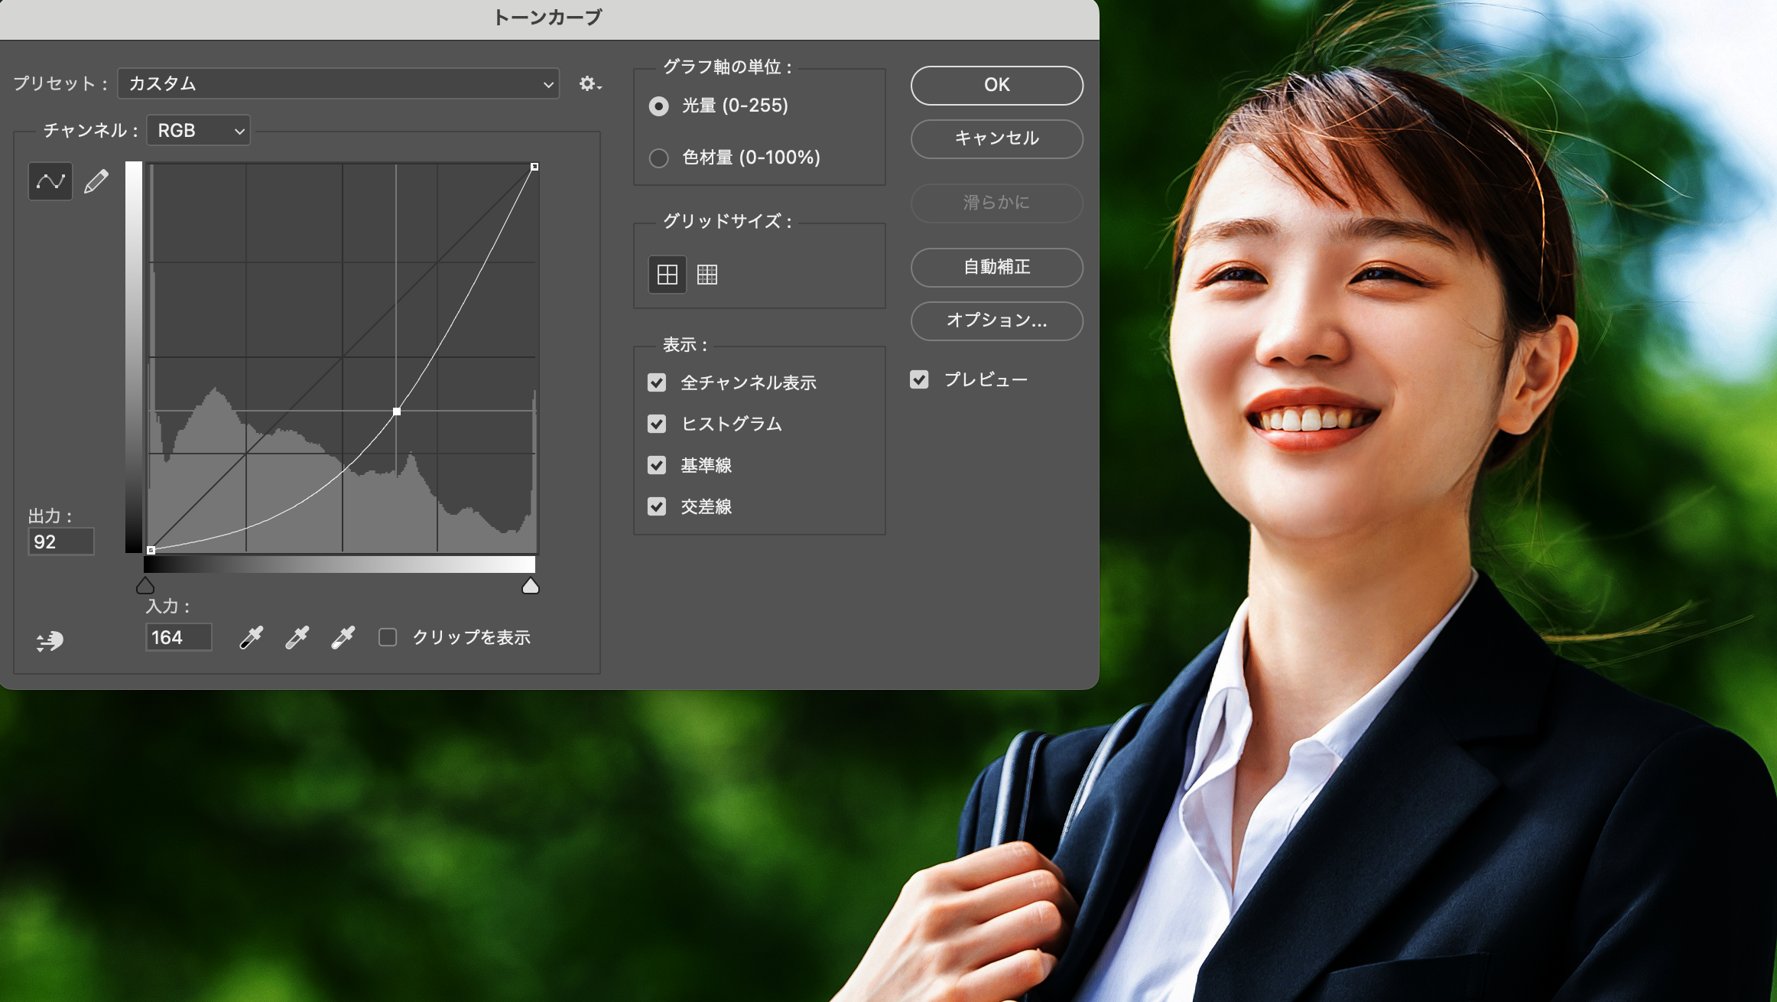Uncheck the ヒストグラム display option
1777x1002 pixels.
(x=657, y=424)
